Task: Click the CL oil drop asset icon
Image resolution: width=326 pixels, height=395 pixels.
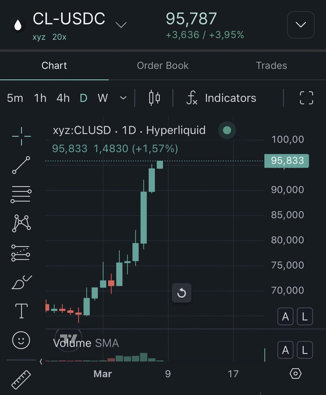Action: coord(18,25)
